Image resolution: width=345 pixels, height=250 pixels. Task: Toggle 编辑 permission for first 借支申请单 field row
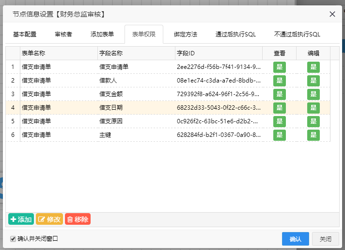click(314, 67)
